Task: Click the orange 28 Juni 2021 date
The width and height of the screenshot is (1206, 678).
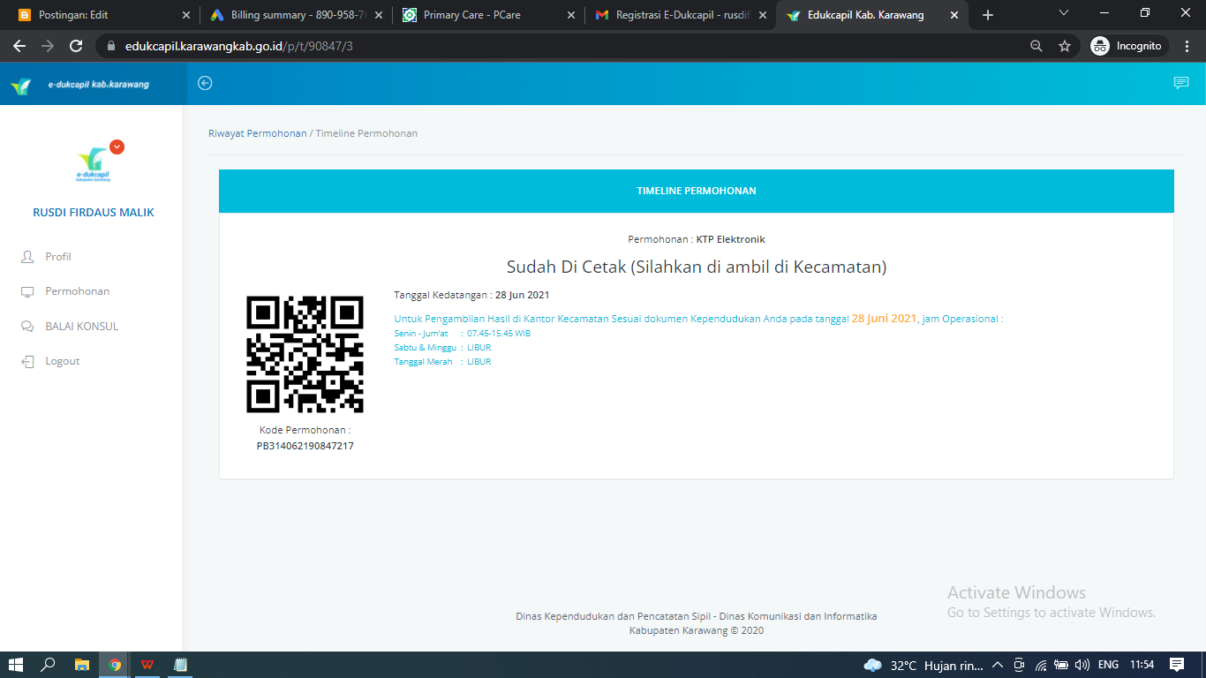Action: pyautogui.click(x=884, y=318)
